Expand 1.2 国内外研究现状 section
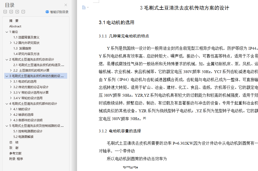This screenshot has width=258, height=171. pos(11,43)
